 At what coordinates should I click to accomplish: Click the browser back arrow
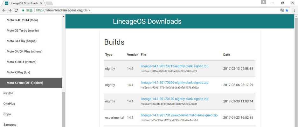pyautogui.click(x=4, y=10)
